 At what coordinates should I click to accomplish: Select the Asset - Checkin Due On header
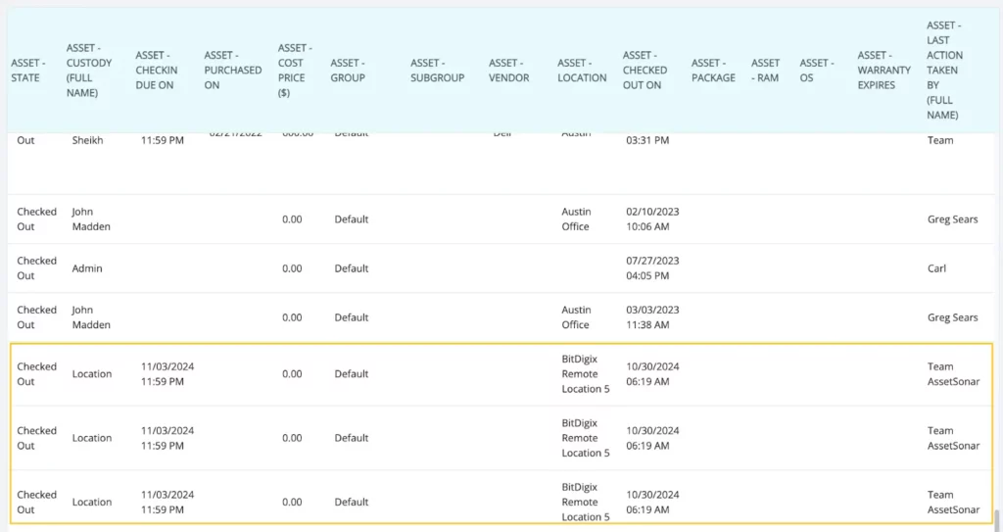tap(155, 71)
